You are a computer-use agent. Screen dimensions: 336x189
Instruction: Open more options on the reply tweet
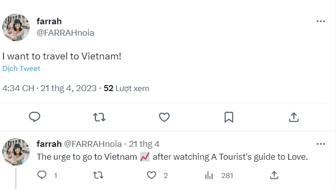[x=321, y=144]
